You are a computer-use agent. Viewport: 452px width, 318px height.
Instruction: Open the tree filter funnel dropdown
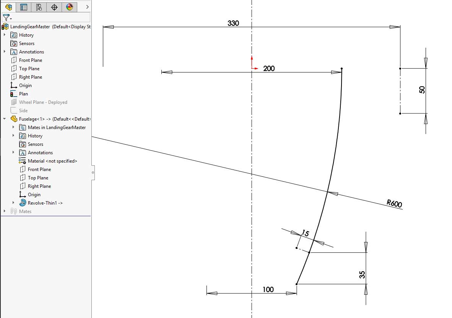pyautogui.click(x=7, y=18)
